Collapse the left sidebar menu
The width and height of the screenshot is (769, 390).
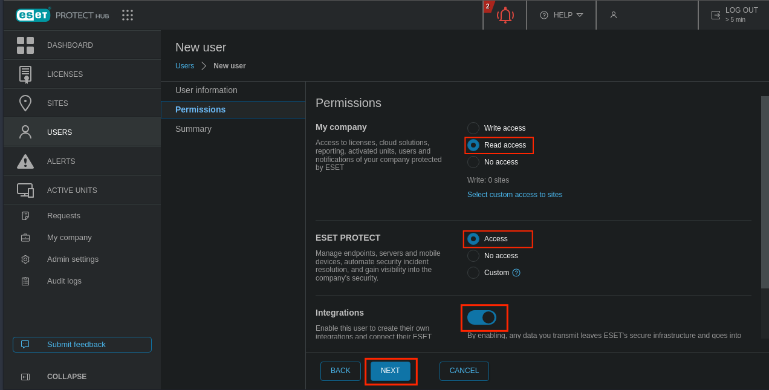[x=67, y=377]
